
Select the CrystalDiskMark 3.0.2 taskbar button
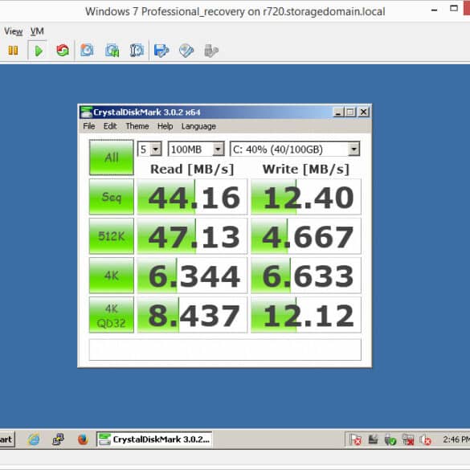[x=154, y=439]
